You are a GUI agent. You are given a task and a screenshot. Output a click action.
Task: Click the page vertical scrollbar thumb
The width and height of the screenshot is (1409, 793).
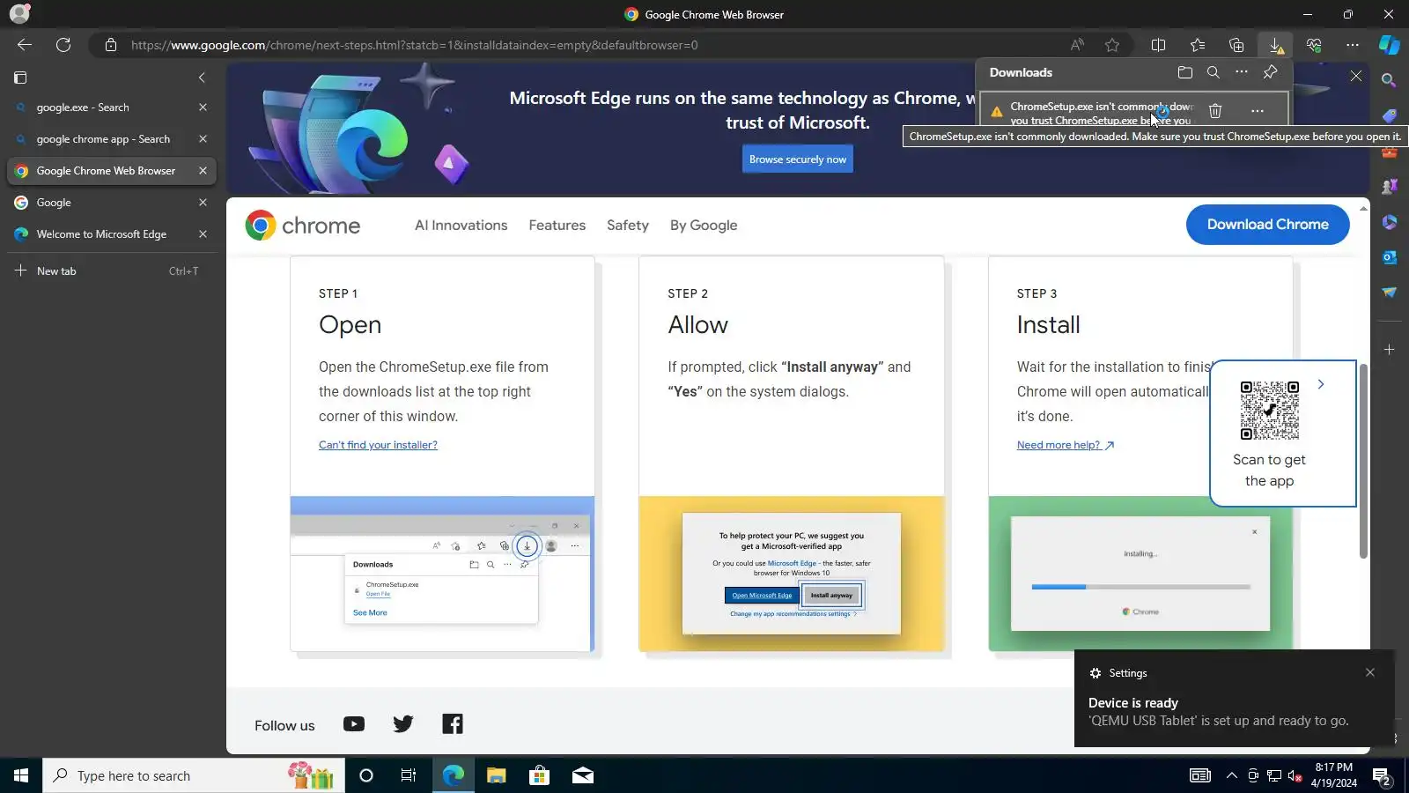point(1363,461)
